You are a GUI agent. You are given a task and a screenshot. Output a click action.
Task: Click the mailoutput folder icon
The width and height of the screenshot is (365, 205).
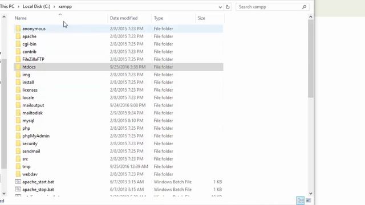point(18,105)
